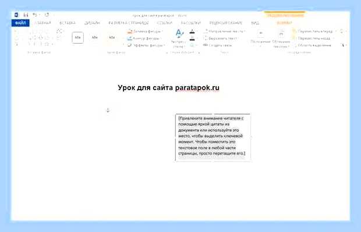361x232 pixels.
Task: Open the WordArt styles dialog launcher
Action: tap(199, 53)
